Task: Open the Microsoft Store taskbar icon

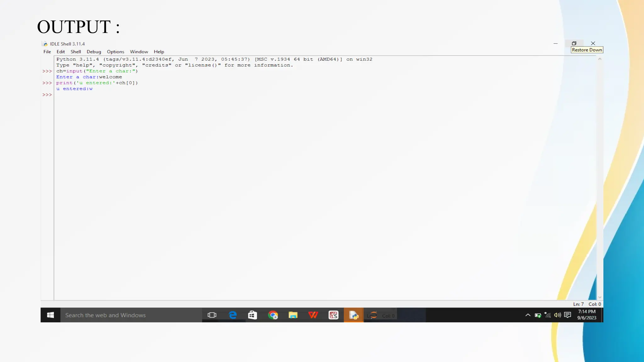Action: point(253,315)
